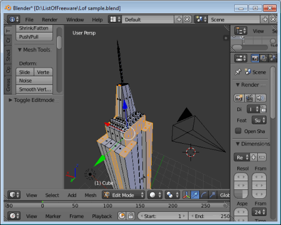
Task: Click the Slide deform button
Action: pyautogui.click(x=25, y=72)
